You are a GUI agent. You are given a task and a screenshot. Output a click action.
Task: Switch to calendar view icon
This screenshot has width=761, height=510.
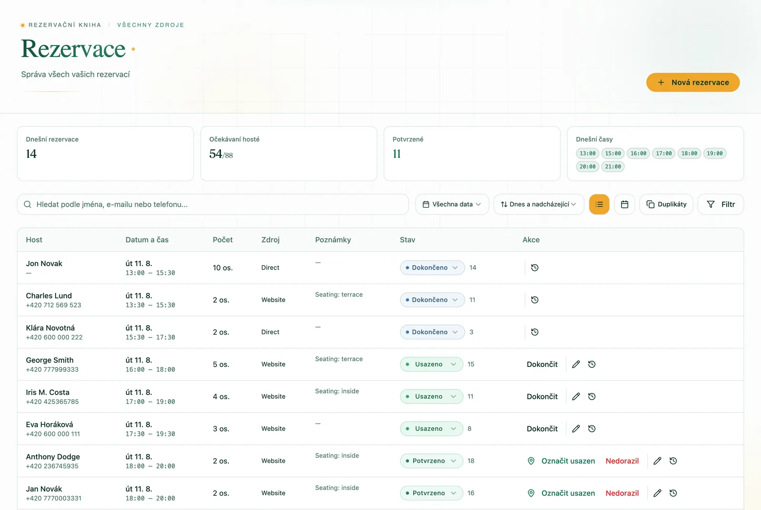click(624, 204)
